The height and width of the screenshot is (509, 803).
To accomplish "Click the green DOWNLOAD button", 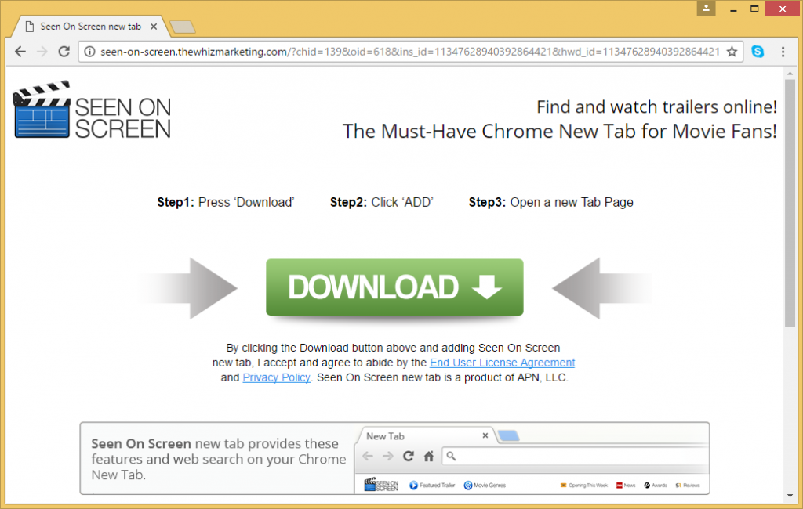I will 394,287.
